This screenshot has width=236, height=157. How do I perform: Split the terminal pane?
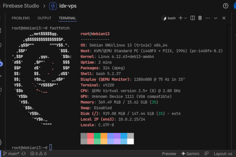coord(192,18)
